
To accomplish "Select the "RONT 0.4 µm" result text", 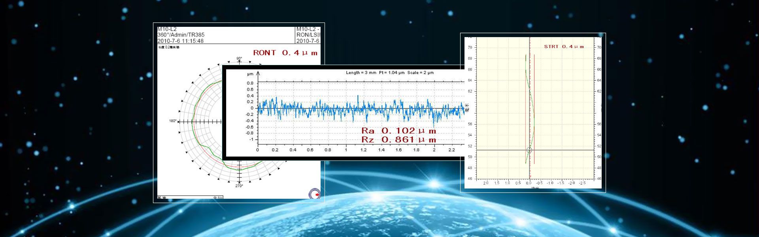I will pyautogui.click(x=285, y=53).
